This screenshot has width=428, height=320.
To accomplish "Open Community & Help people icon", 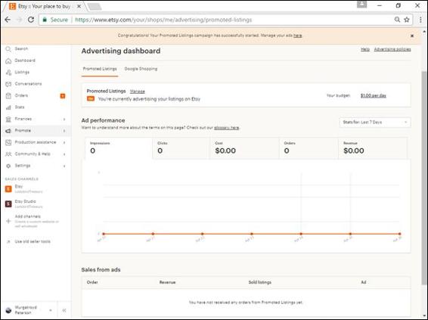I will click(8, 154).
